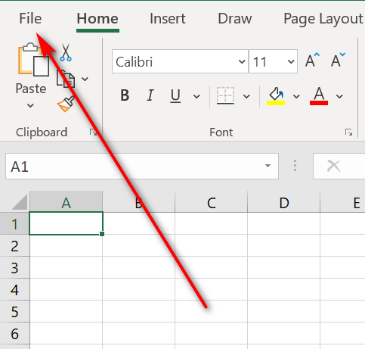Expand the Name Box dropdown arrow
The width and height of the screenshot is (365, 349).
pos(268,166)
